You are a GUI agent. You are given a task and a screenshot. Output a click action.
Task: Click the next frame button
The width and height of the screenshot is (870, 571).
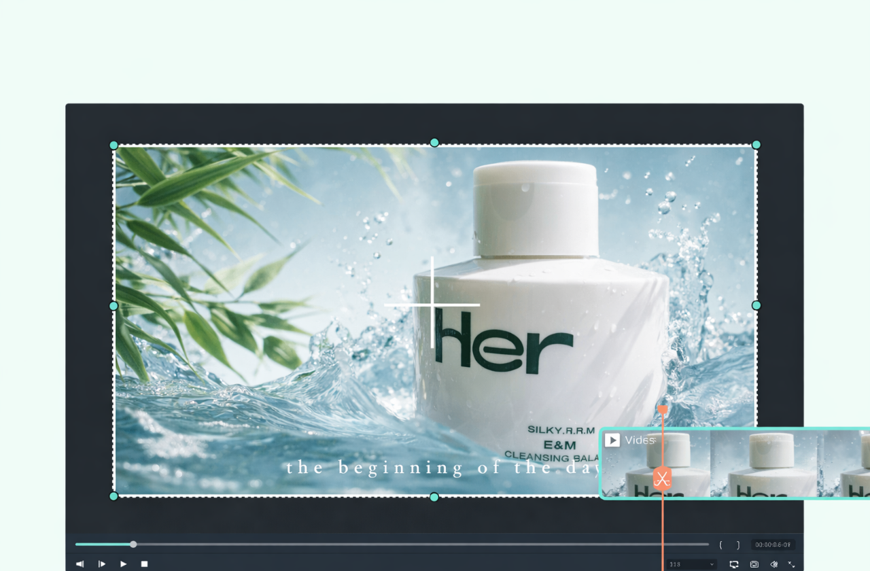102,564
